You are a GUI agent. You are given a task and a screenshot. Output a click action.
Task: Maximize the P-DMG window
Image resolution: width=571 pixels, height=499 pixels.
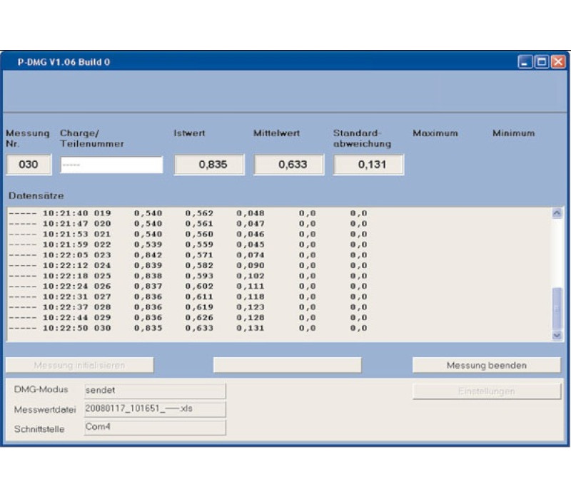tap(542, 62)
